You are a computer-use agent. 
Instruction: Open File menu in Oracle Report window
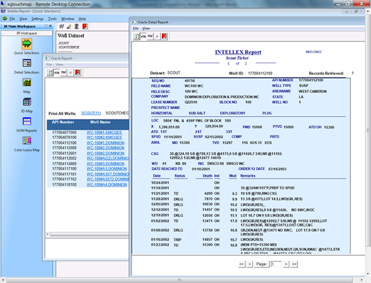click(49, 64)
